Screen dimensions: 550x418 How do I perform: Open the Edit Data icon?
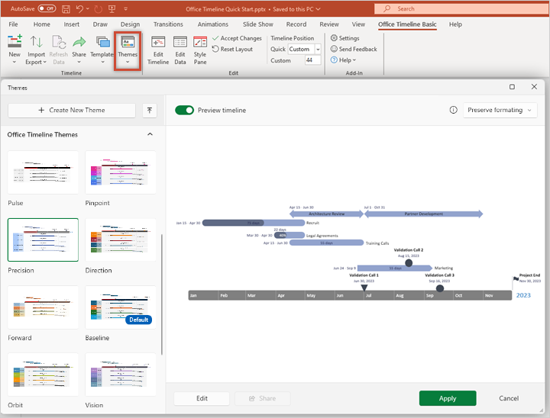[180, 43]
